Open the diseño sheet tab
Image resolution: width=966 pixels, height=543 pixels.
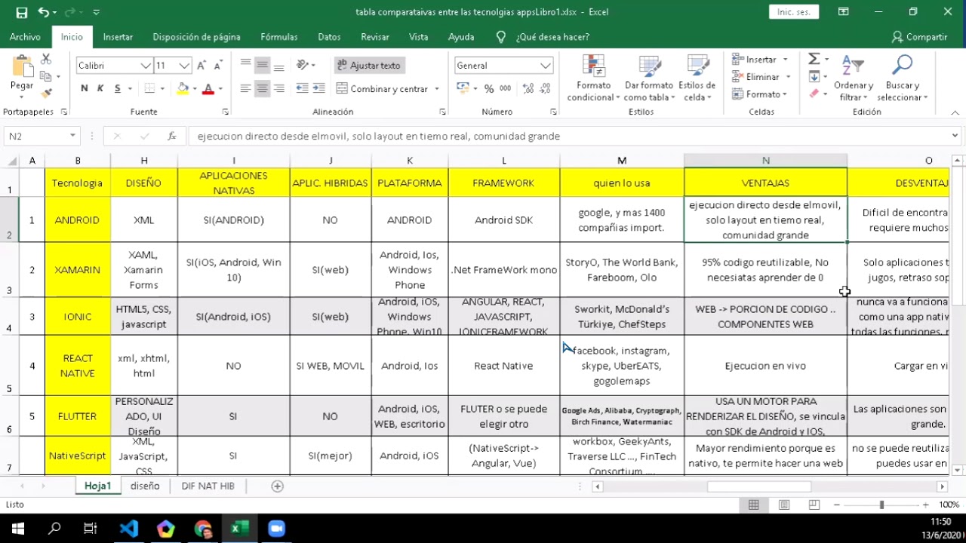coord(145,486)
